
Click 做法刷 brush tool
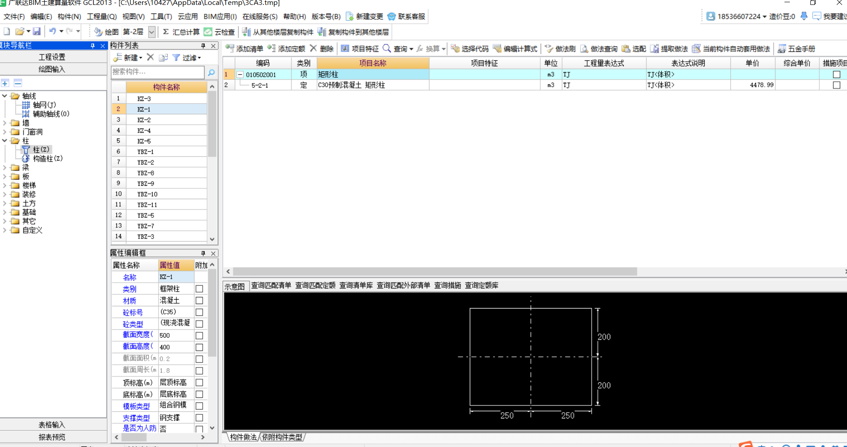pyautogui.click(x=560, y=49)
